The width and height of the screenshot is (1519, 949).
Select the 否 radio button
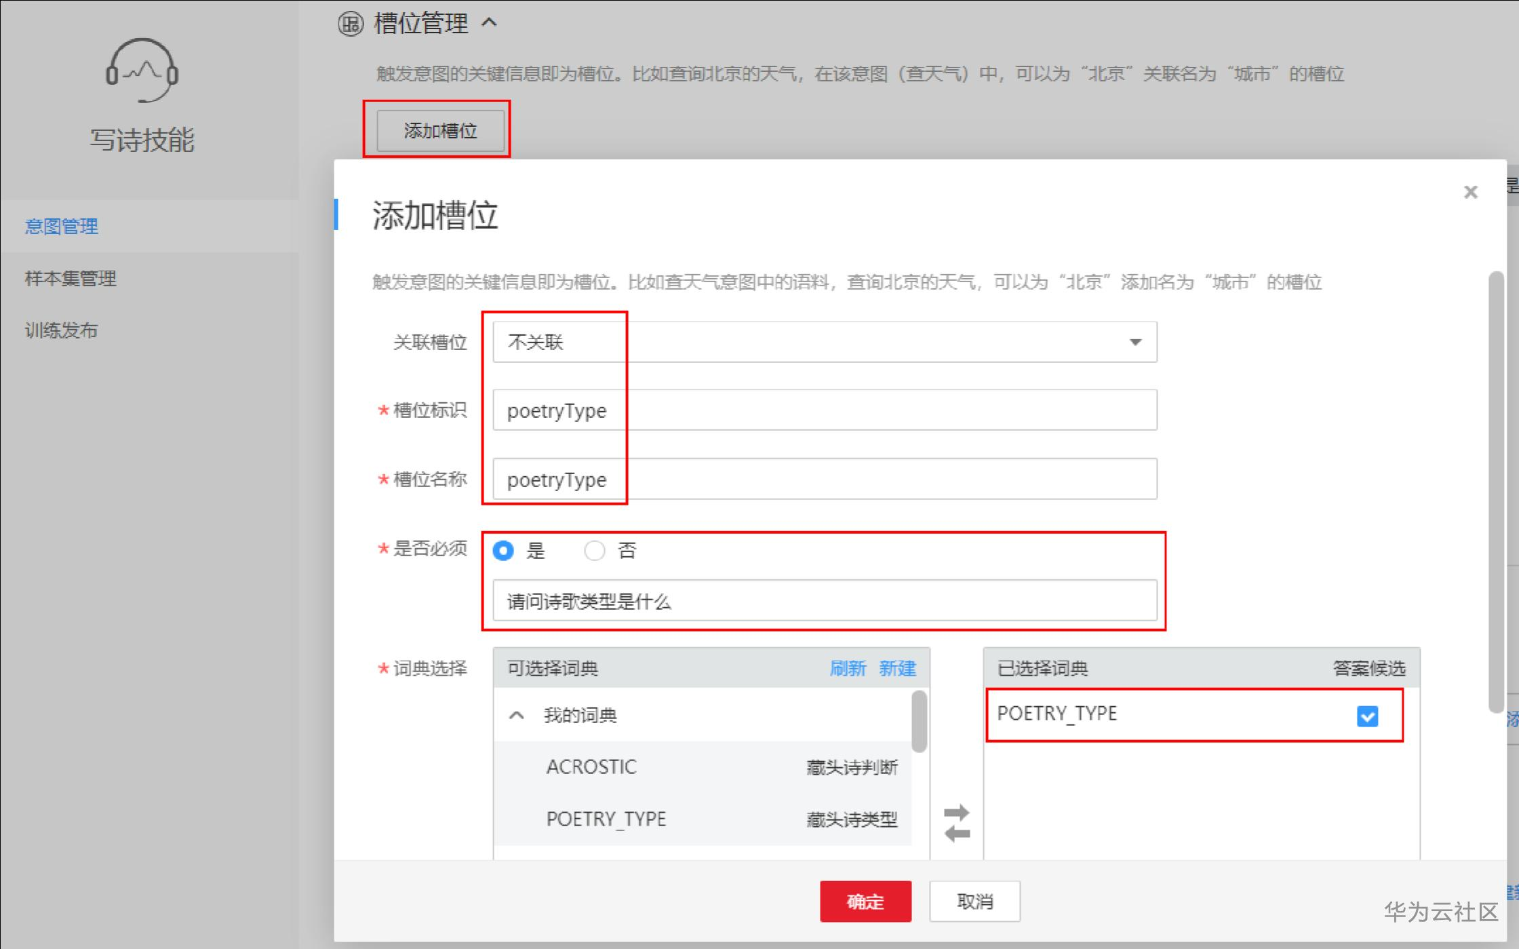(x=594, y=550)
